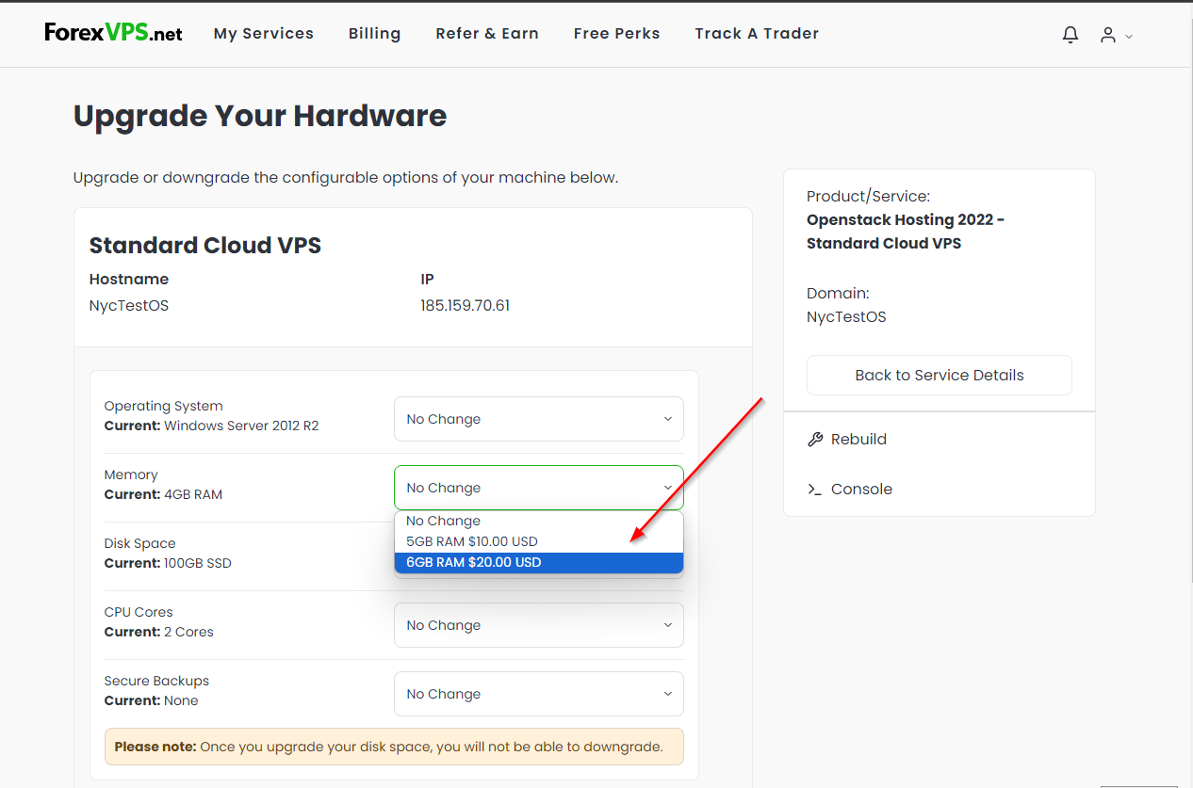1193x788 pixels.
Task: Click Back to Service Details
Action: point(939,375)
